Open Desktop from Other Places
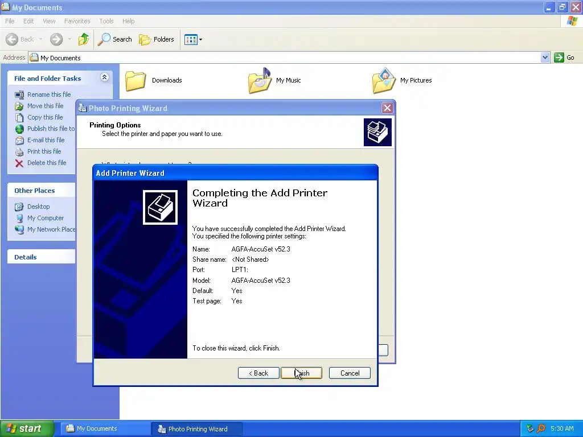Image resolution: width=583 pixels, height=437 pixels. point(38,207)
